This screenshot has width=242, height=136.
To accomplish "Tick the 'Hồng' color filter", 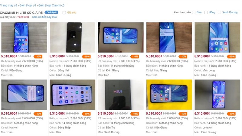I will [206, 12].
